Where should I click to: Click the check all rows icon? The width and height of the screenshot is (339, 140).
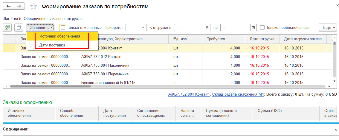pos(7,28)
